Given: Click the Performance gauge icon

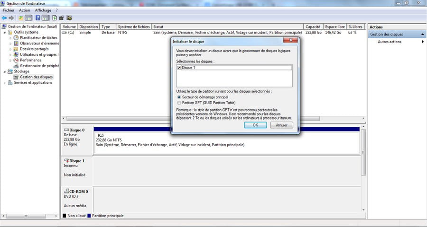Looking at the screenshot, I should (16, 60).
